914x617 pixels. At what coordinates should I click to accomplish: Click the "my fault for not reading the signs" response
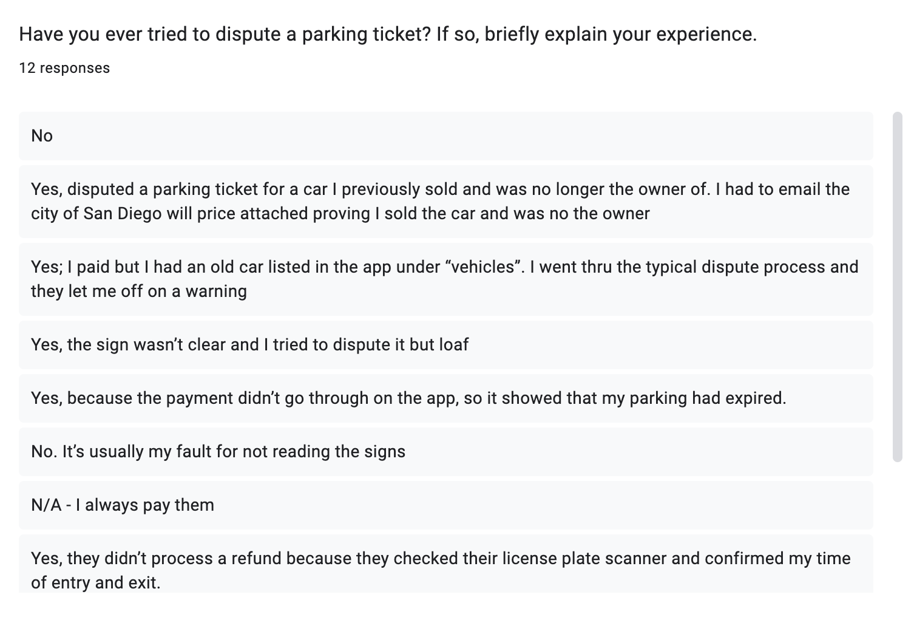click(x=445, y=452)
